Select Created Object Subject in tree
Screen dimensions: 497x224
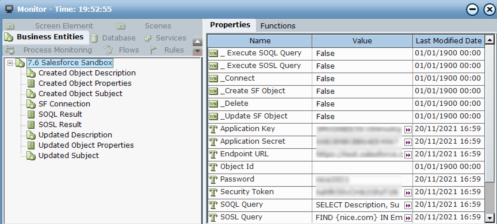click(81, 94)
